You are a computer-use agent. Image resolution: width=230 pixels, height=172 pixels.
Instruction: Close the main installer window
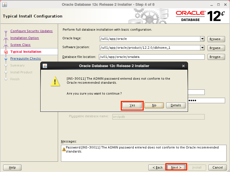tap(225, 5)
